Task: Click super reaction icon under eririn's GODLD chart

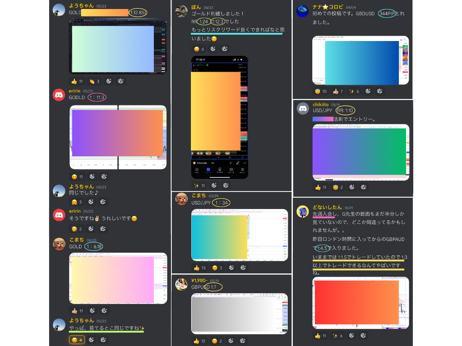Action: [103, 177]
